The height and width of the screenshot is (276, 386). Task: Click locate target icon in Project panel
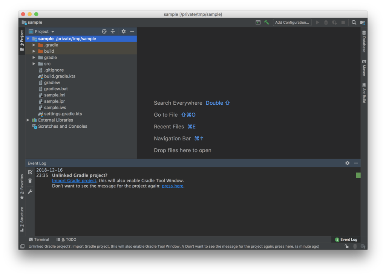pos(104,32)
